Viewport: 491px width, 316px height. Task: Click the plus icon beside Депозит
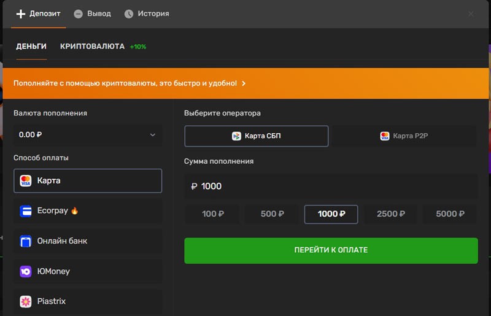21,13
